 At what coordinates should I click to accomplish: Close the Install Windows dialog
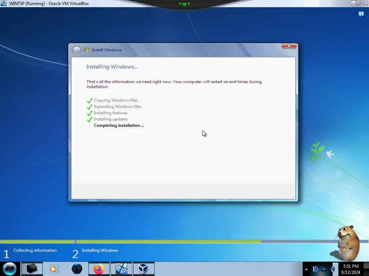(289, 46)
